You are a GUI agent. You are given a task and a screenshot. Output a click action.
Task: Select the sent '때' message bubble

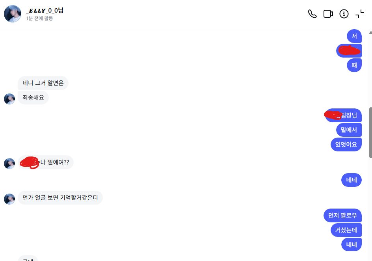[x=354, y=65]
